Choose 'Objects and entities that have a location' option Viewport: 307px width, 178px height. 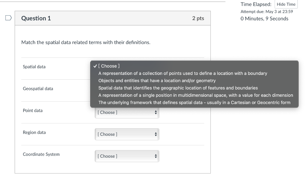point(194,81)
